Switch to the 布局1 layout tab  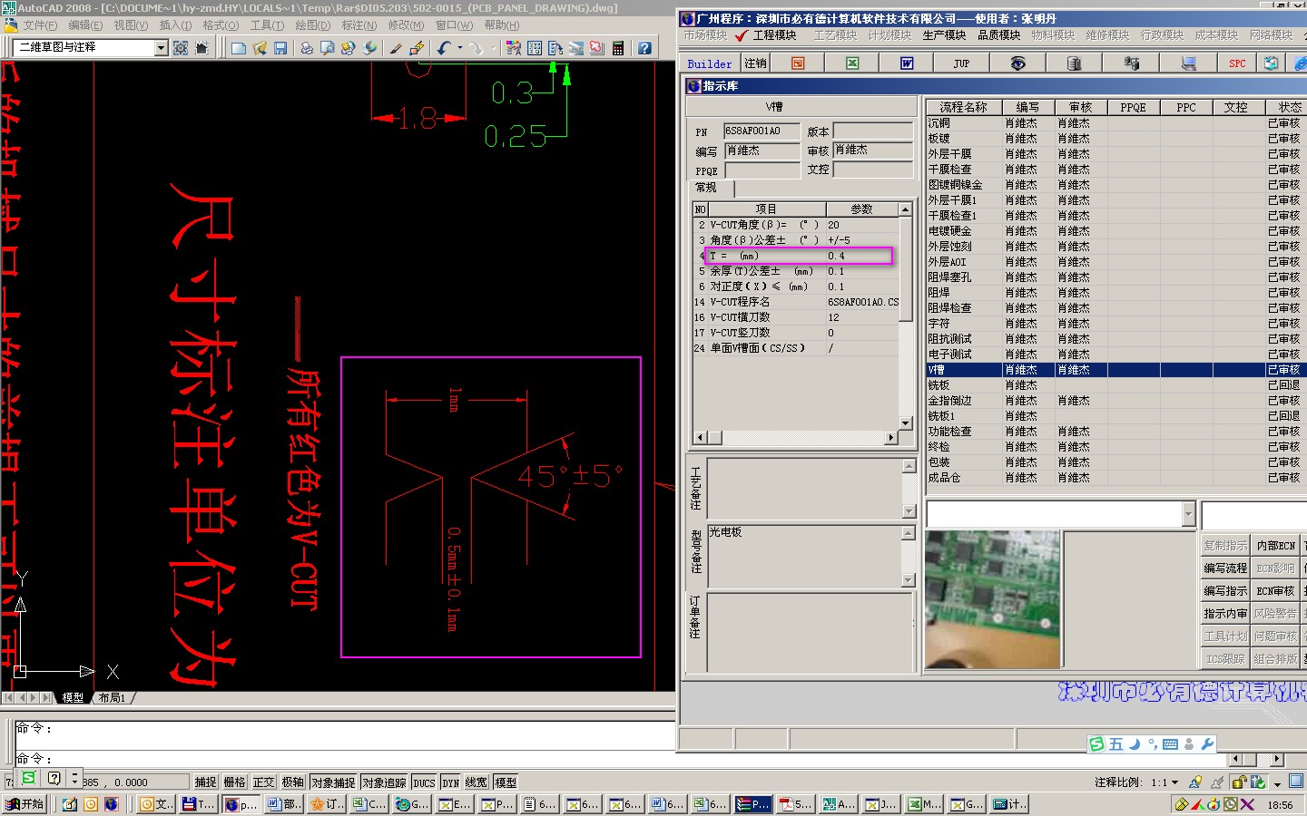point(113,697)
